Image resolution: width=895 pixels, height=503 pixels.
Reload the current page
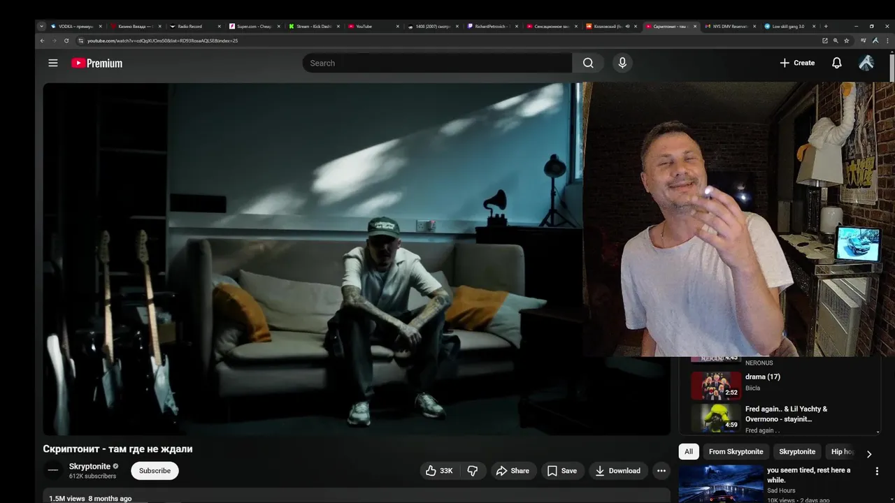coord(66,41)
